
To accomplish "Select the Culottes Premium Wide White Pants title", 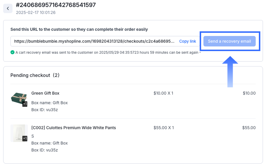I will pos(73,128).
